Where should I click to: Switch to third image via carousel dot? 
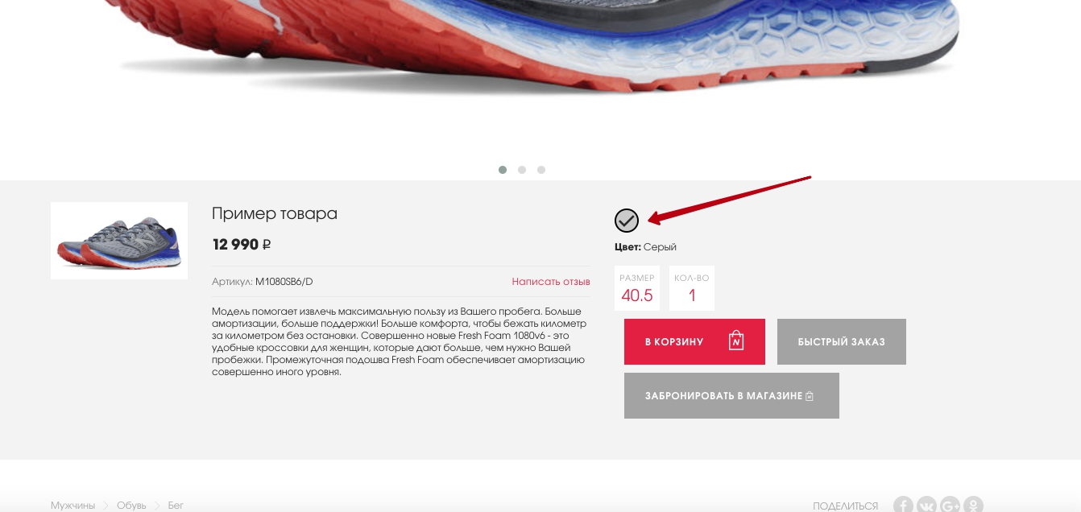(541, 170)
